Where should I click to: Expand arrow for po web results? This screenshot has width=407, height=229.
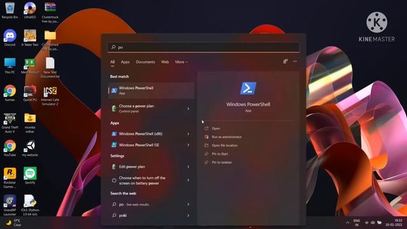coord(188,205)
